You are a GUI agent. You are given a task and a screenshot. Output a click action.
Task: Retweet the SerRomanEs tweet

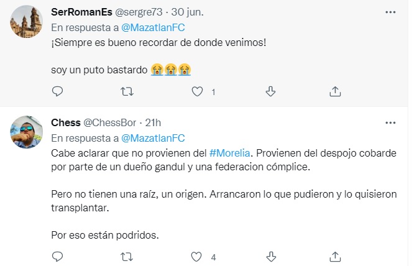127,91
